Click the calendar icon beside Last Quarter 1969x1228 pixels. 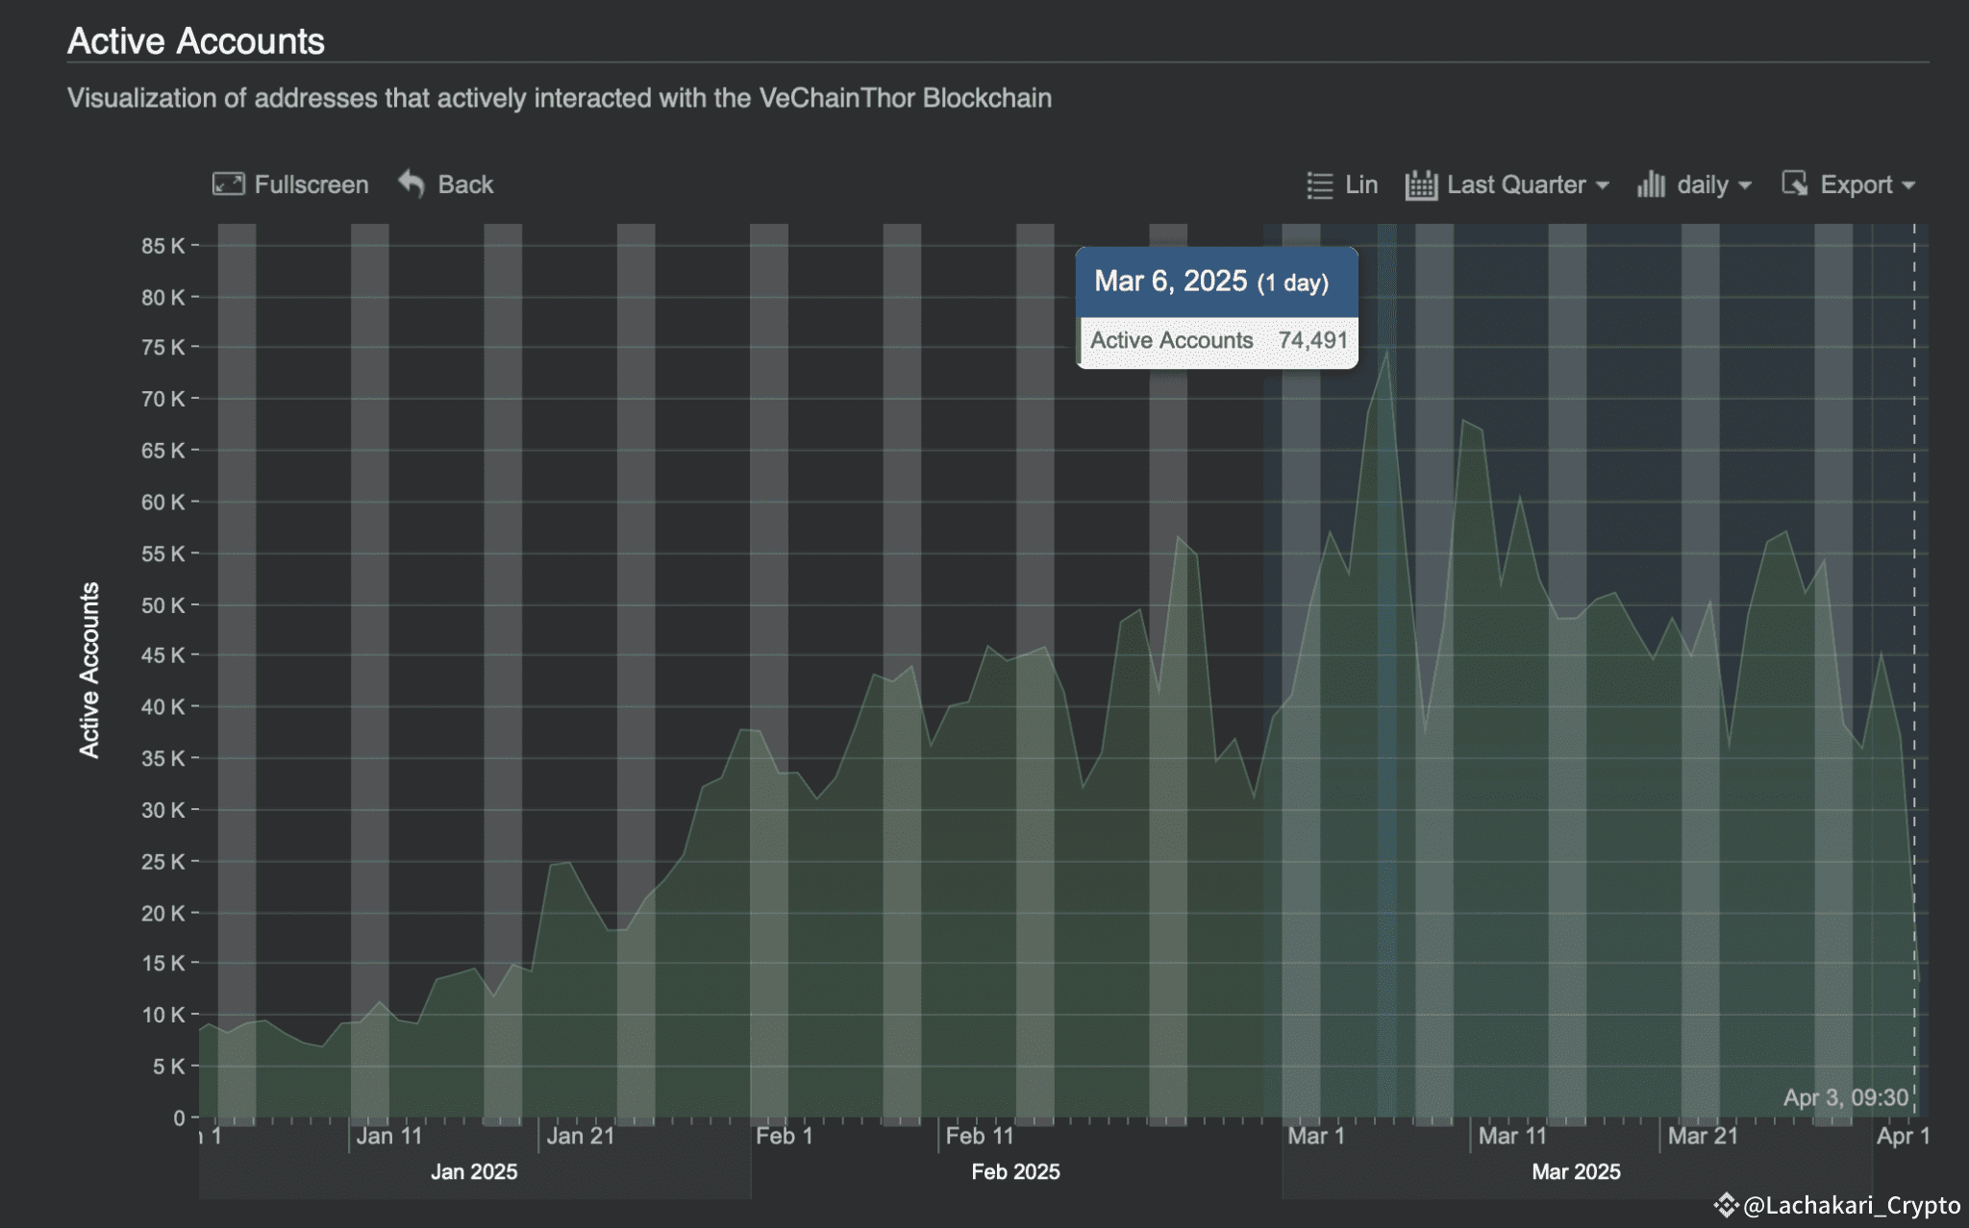pyautogui.click(x=1420, y=184)
